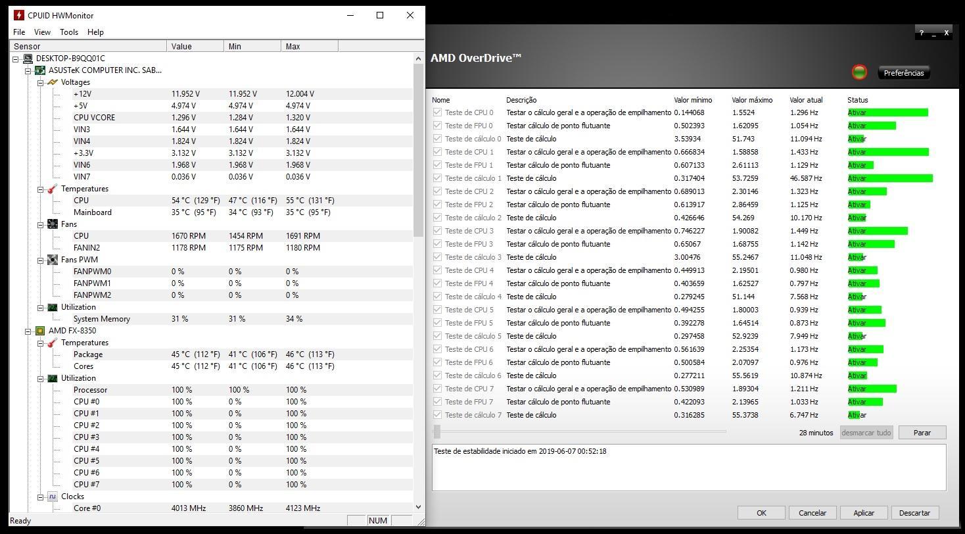Collapse the Voltages group
The width and height of the screenshot is (965, 534).
click(41, 82)
